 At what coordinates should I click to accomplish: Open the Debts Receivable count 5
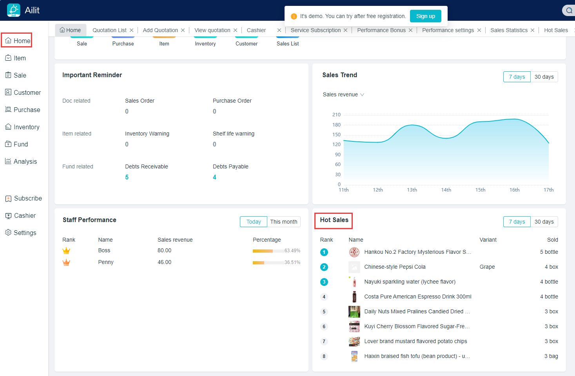(127, 177)
